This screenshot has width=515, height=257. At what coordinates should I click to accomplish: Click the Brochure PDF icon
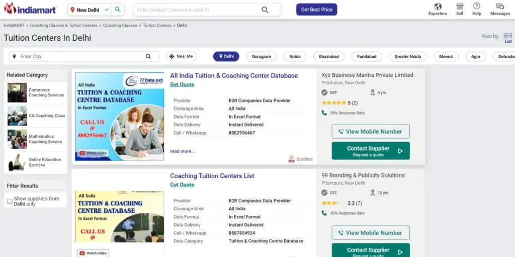coord(291,159)
